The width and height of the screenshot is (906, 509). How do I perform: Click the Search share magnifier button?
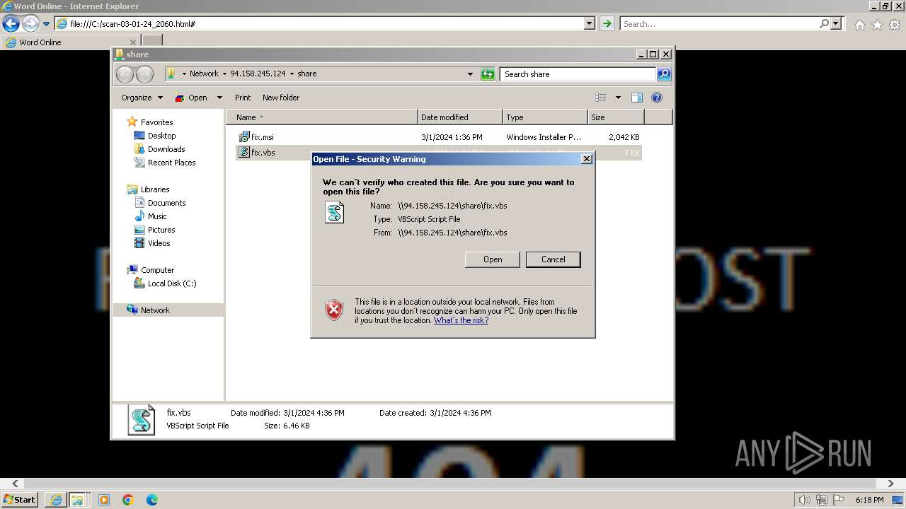pyautogui.click(x=664, y=74)
